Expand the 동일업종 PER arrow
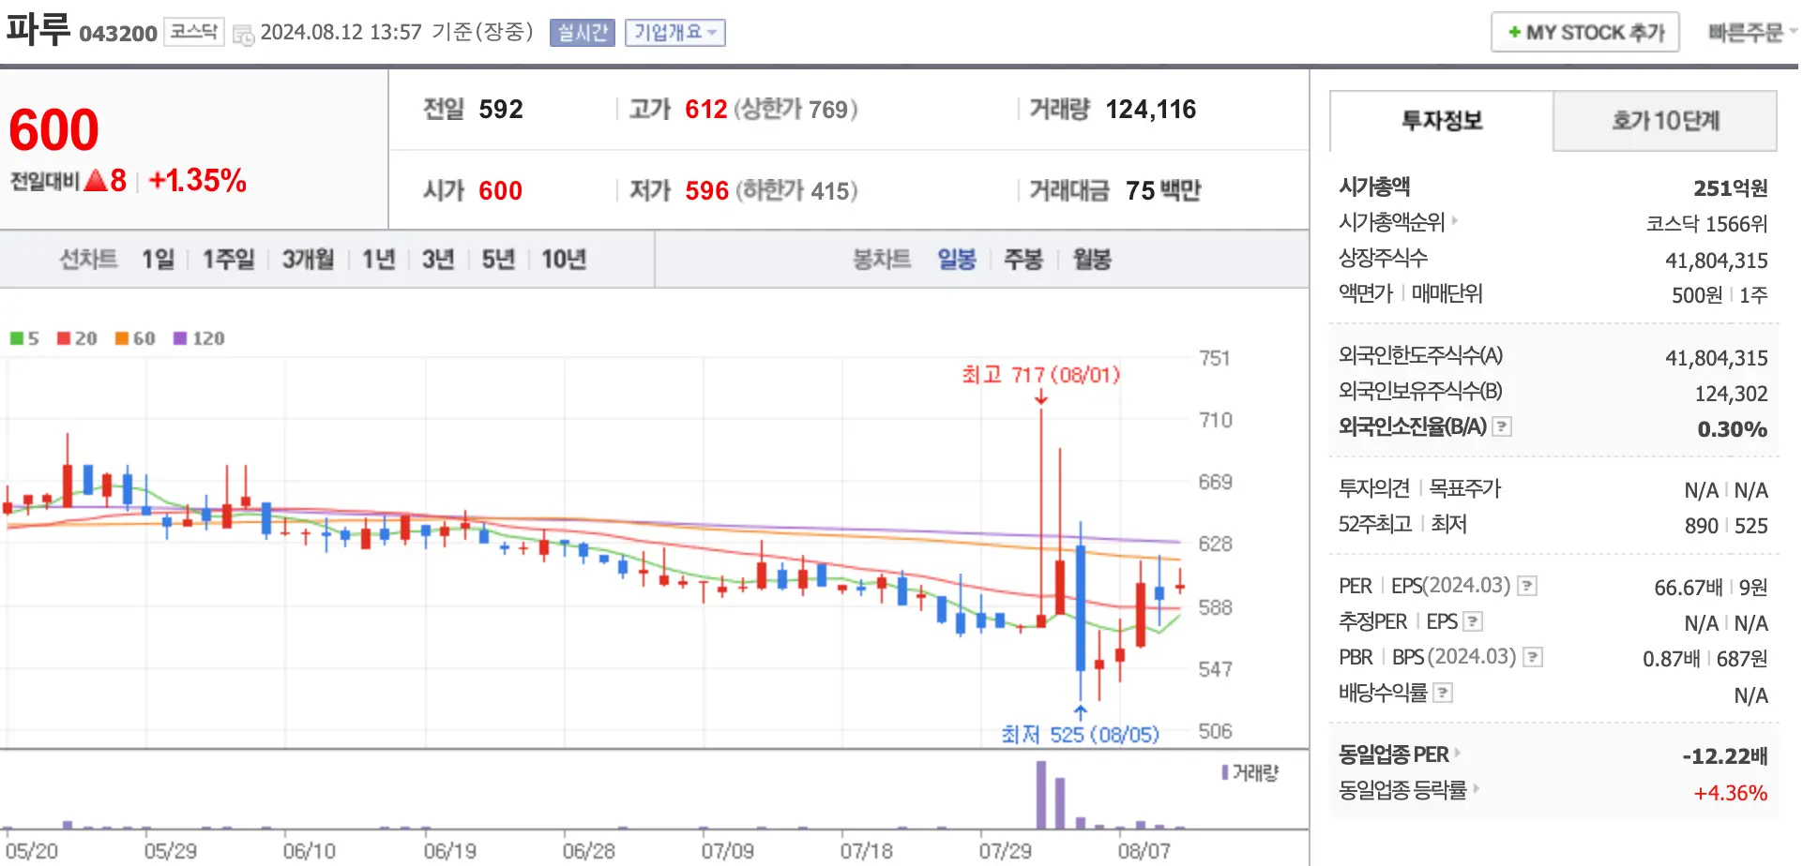1803x866 pixels. [x=1460, y=754]
